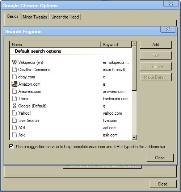Click the Yahoo! page icon
This screenshot has height=192, width=181.
click(14, 113)
